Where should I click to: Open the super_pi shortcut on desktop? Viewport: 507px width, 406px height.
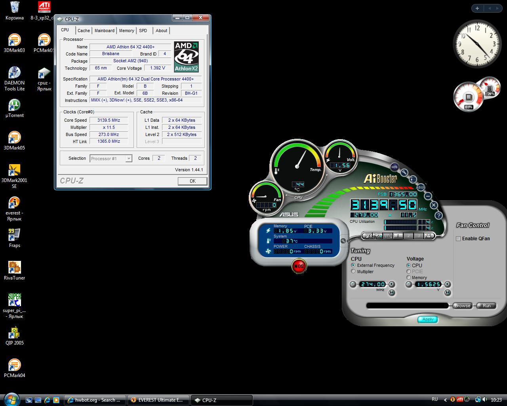(14, 306)
